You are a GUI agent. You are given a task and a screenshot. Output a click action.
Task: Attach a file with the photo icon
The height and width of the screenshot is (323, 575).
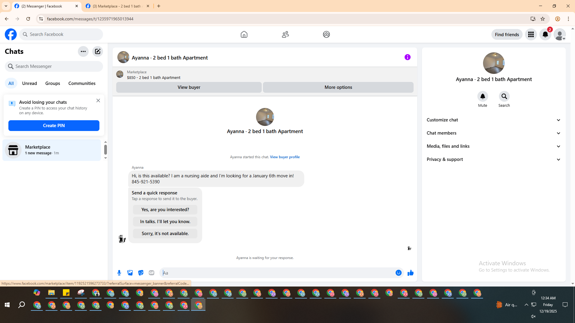(130, 273)
